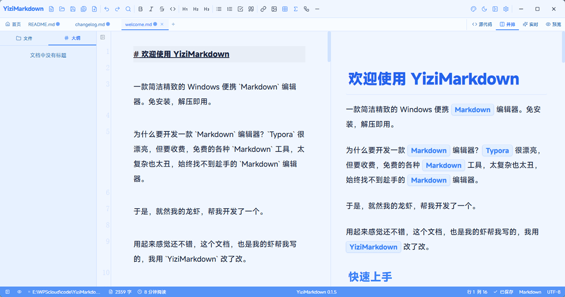Apply strikethrough formatting
565x297 pixels.
tap(162, 9)
